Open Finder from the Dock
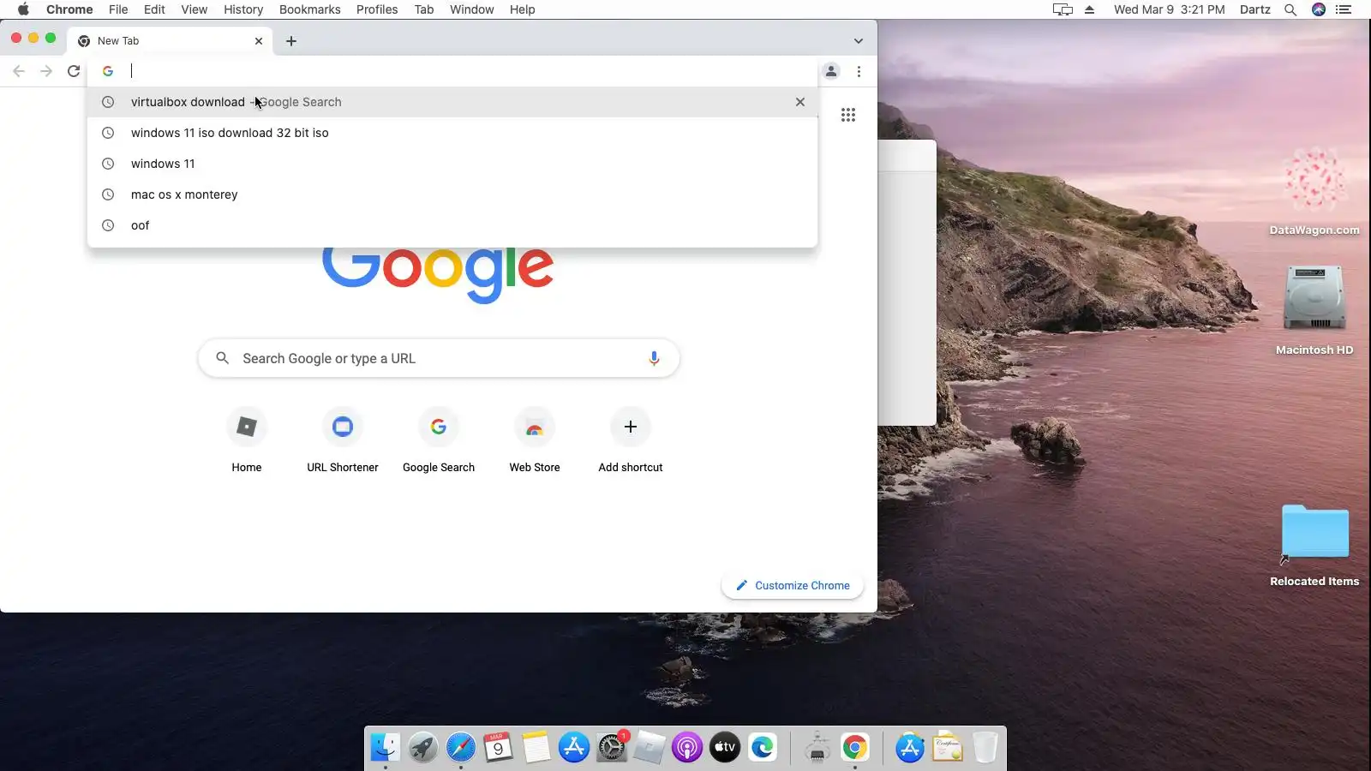The width and height of the screenshot is (1371, 771). tap(386, 748)
